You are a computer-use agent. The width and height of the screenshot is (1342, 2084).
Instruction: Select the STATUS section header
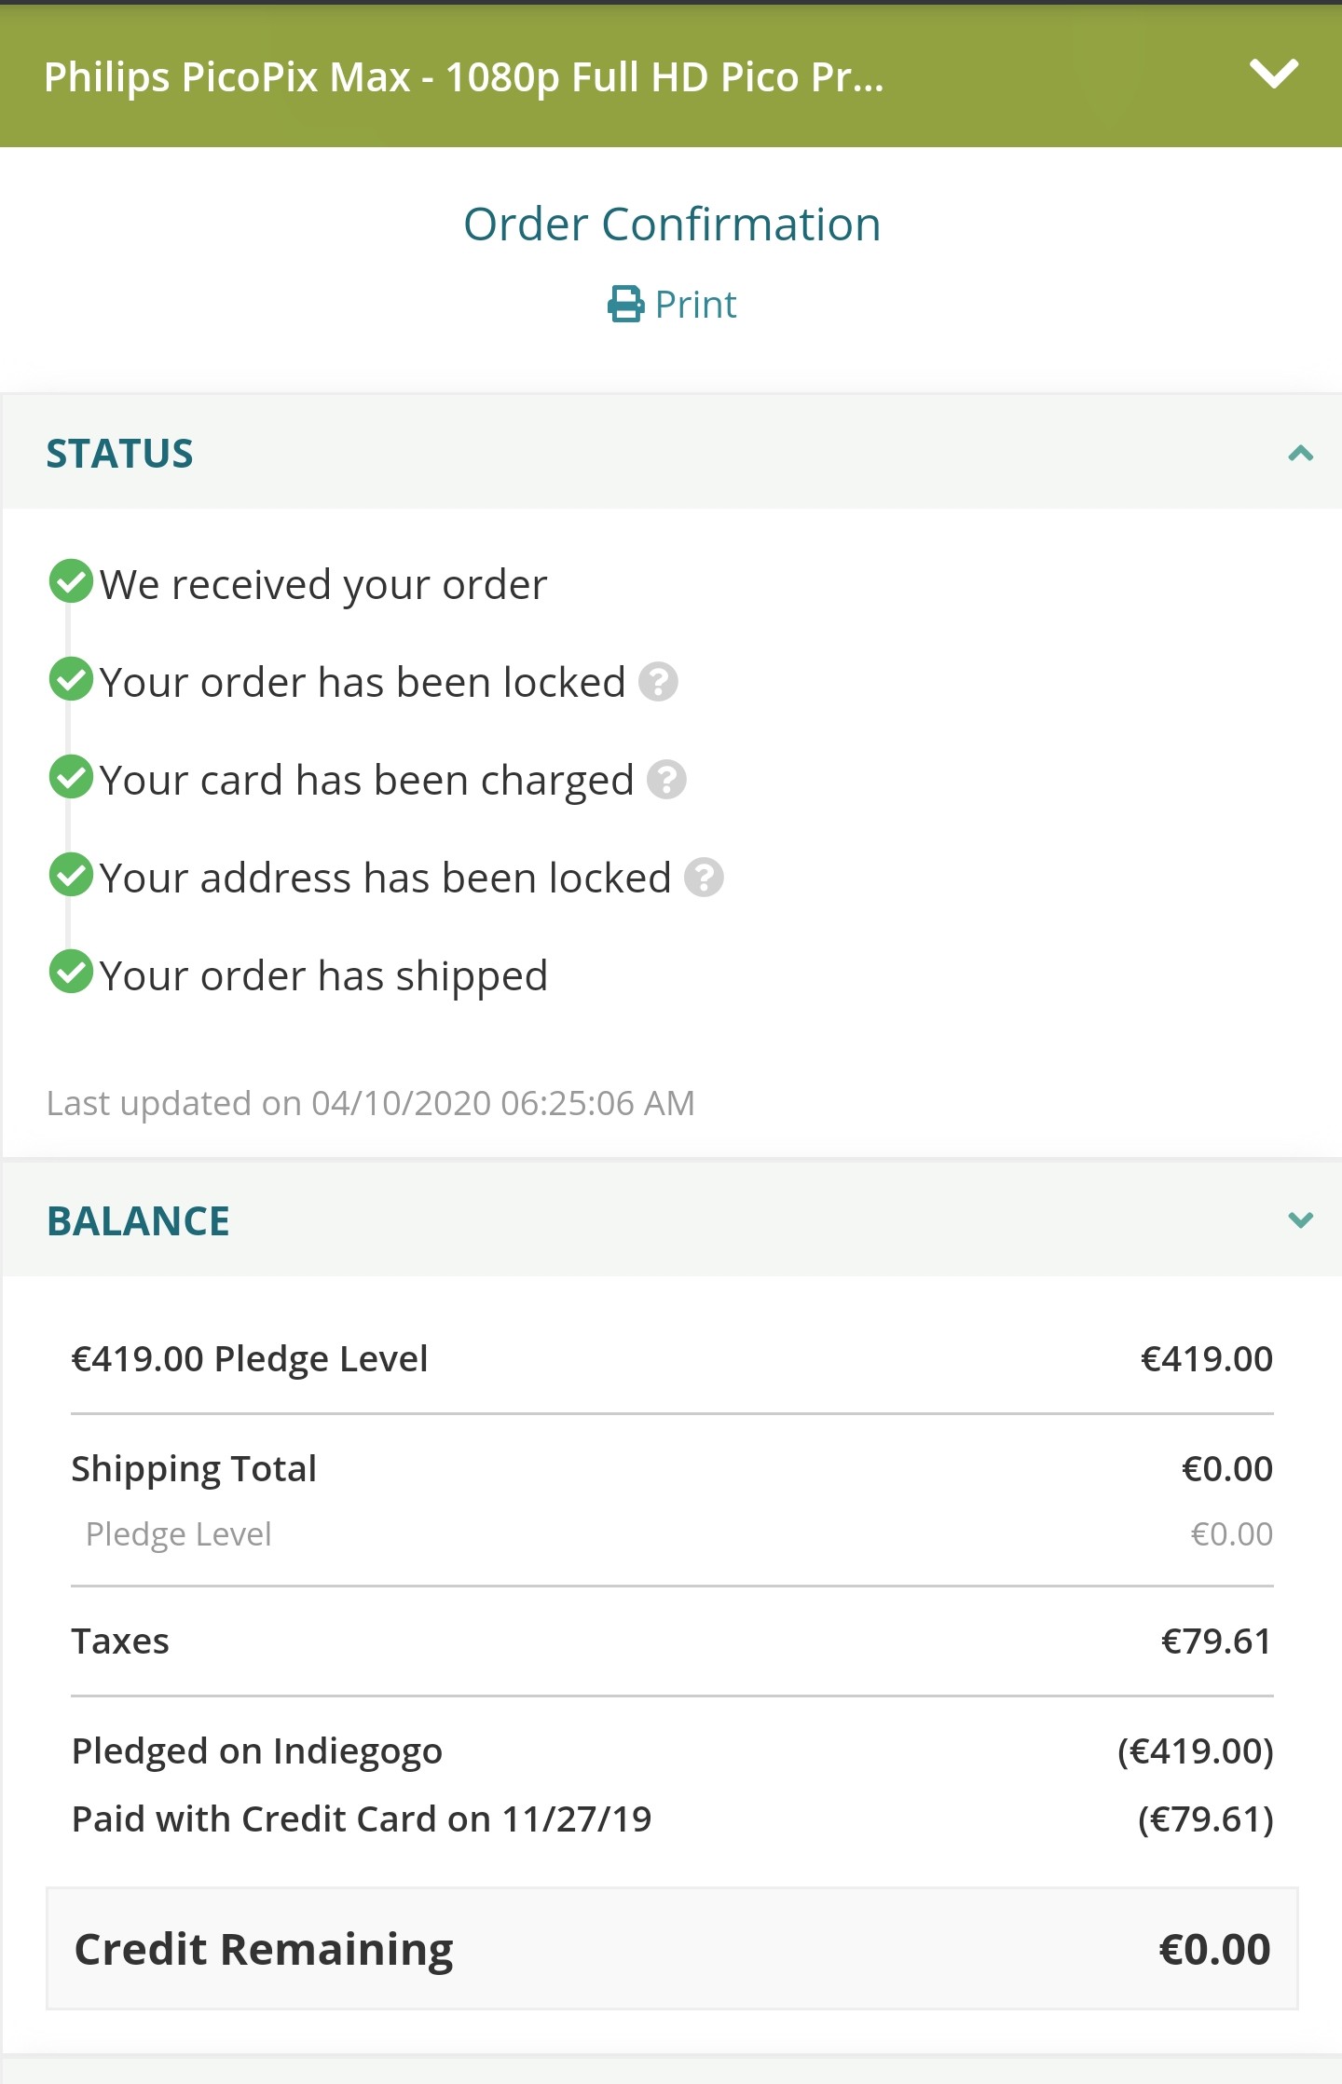pos(671,453)
